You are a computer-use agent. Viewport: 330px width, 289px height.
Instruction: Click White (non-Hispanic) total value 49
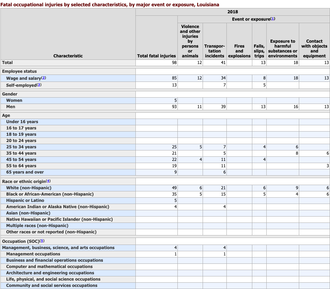point(174,188)
